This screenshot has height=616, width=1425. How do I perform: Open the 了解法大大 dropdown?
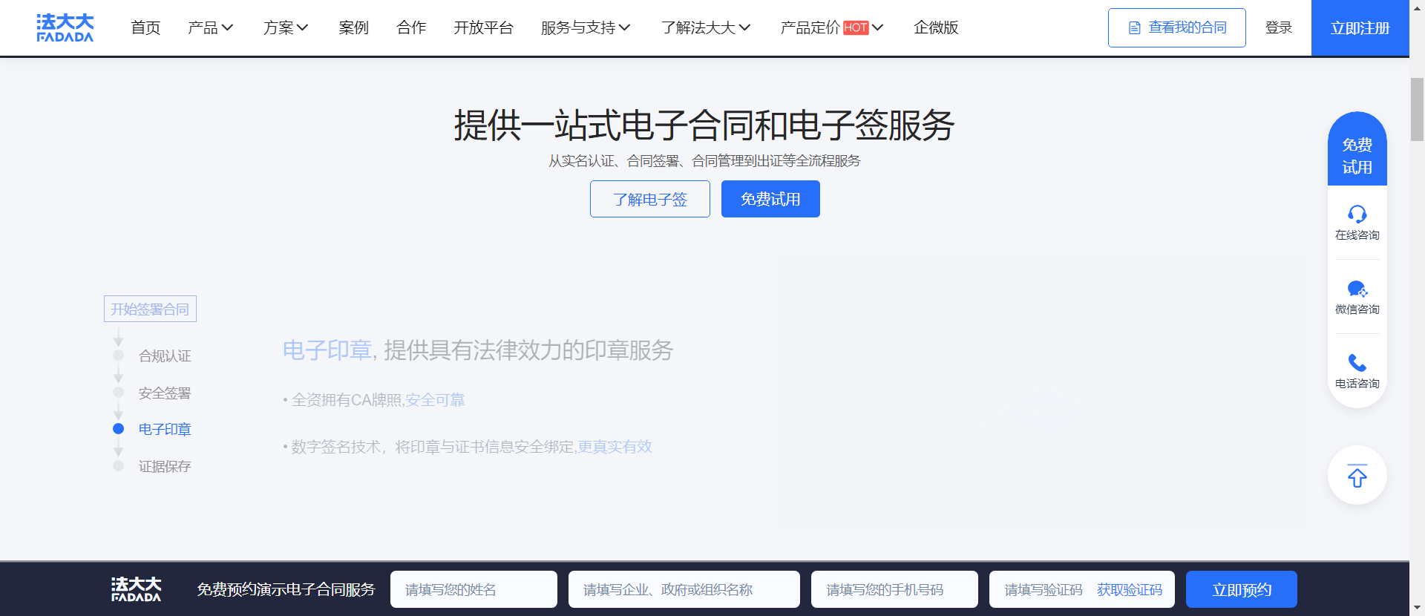point(706,27)
